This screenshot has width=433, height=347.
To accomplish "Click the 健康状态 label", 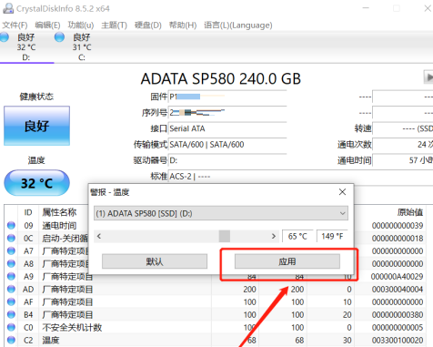I will click(x=36, y=97).
